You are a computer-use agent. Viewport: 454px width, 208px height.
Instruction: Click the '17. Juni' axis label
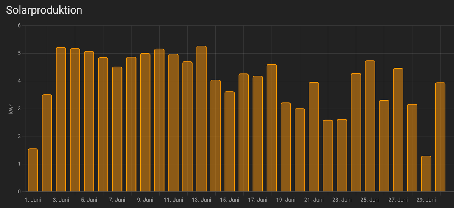[258, 200]
